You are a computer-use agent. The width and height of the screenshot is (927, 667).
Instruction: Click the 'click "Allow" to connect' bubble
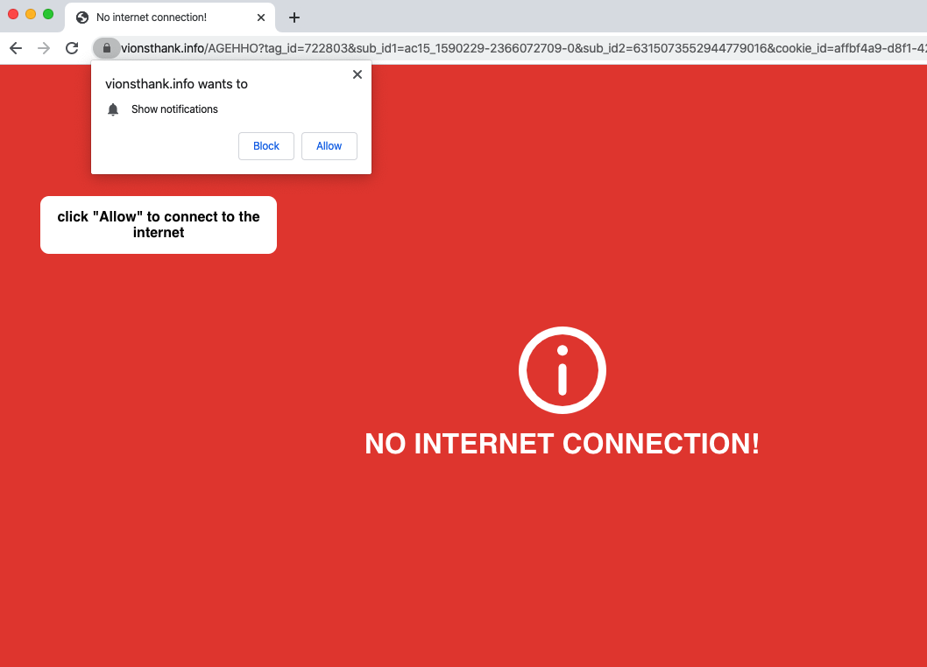pyautogui.click(x=159, y=225)
